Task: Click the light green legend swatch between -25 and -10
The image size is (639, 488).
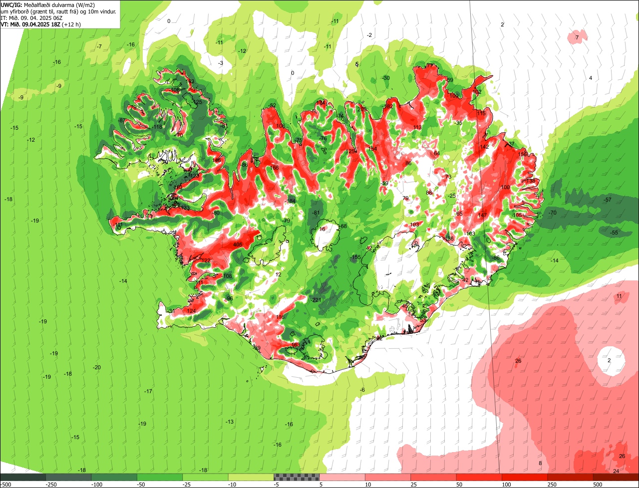Action: [206, 477]
